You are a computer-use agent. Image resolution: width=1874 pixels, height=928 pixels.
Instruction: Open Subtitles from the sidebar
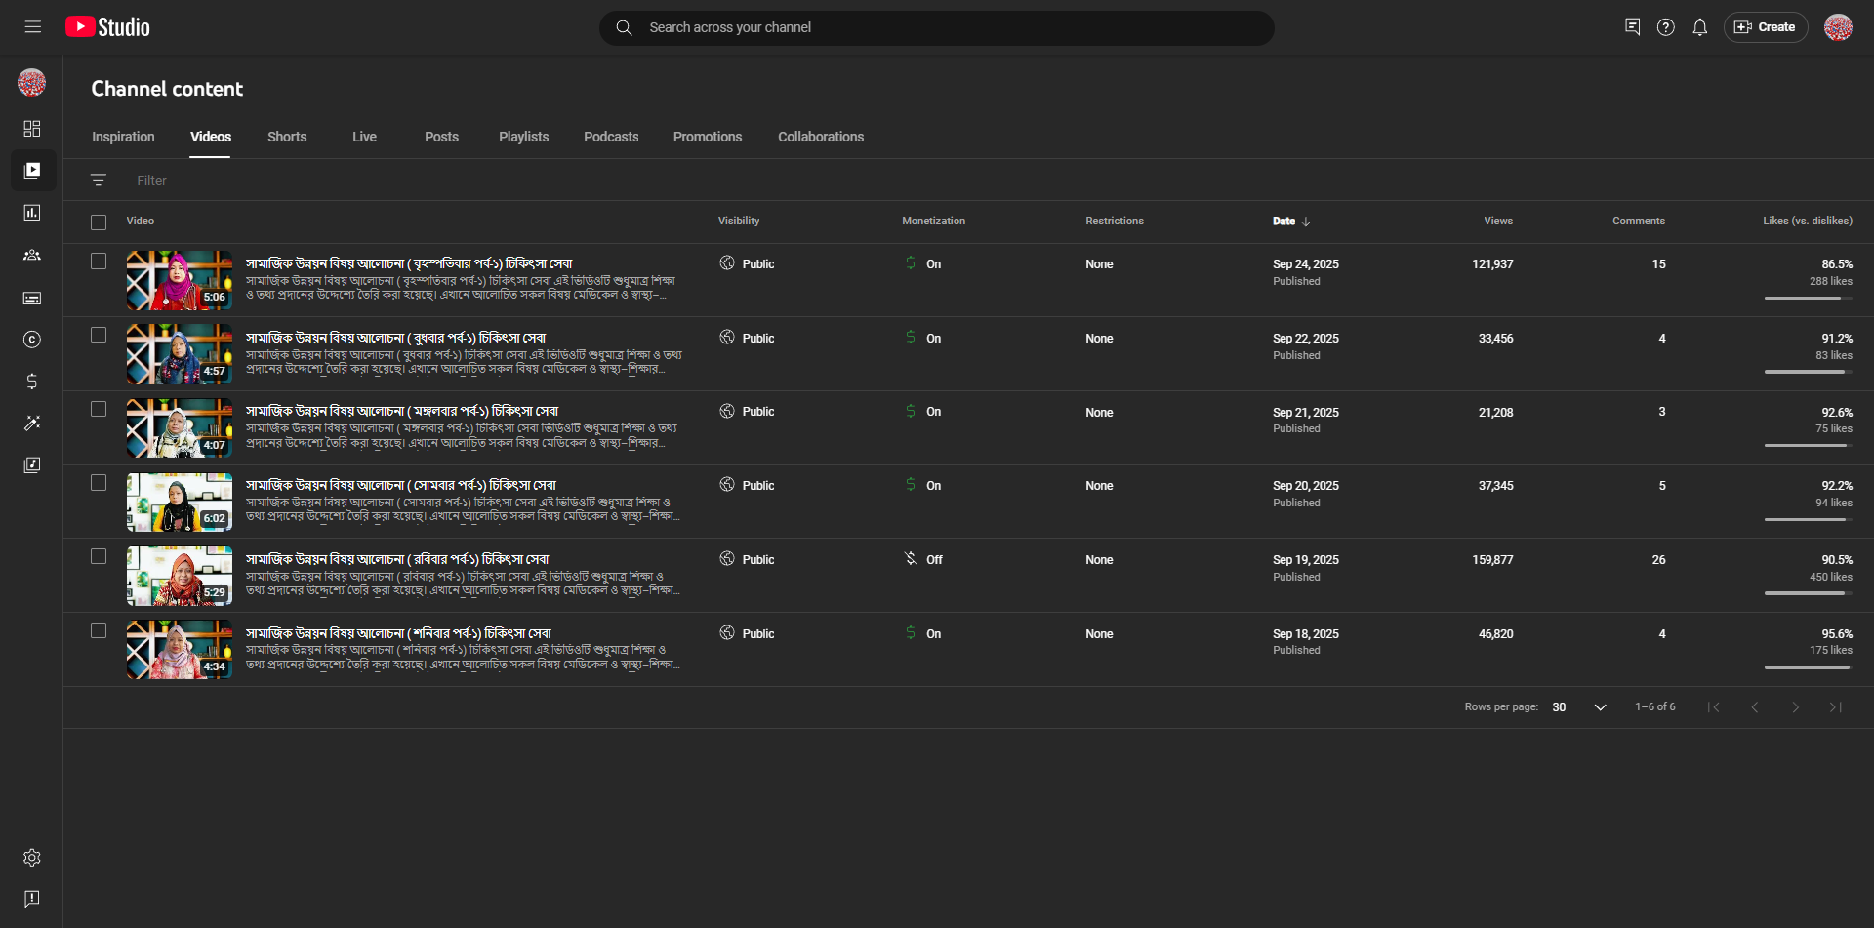[32, 298]
